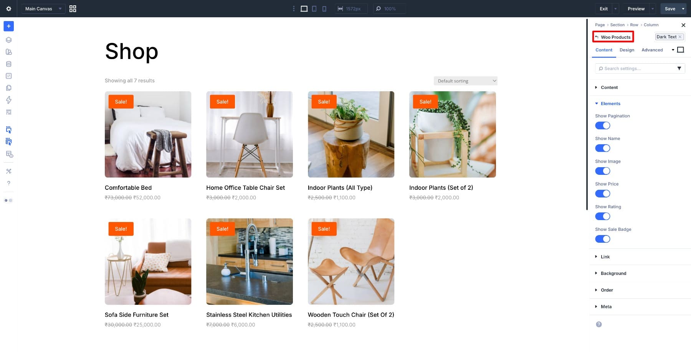Image resolution: width=691 pixels, height=352 pixels.
Task: Open the settings gear icon at top left
Action: coord(8,8)
